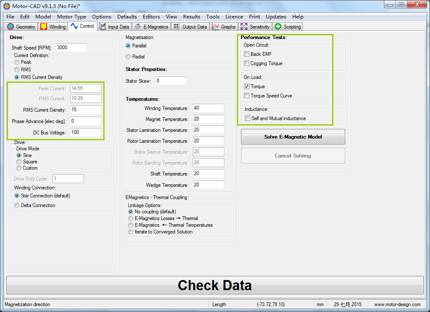
Task: Click the Input Data tab icon
Action: (x=102, y=27)
